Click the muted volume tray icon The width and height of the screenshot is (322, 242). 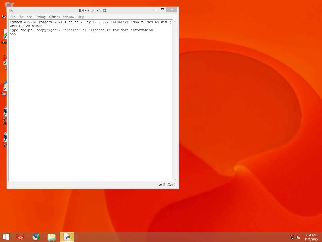pyautogui.click(x=298, y=237)
